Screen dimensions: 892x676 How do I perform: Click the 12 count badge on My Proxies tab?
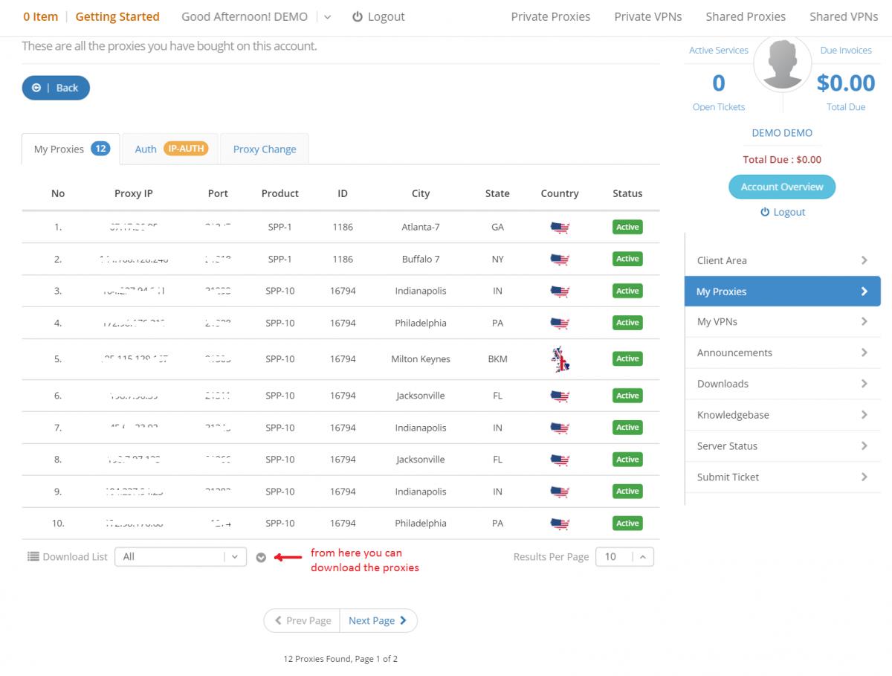(100, 149)
